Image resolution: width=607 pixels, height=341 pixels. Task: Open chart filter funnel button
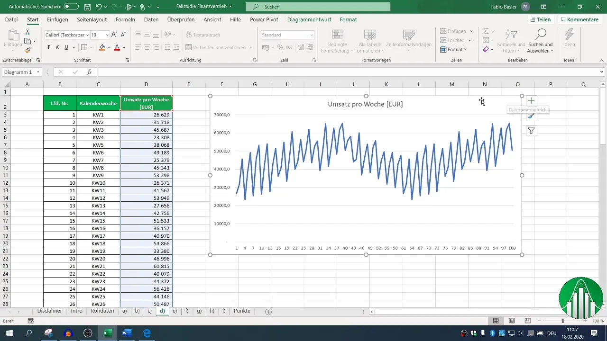pyautogui.click(x=532, y=131)
